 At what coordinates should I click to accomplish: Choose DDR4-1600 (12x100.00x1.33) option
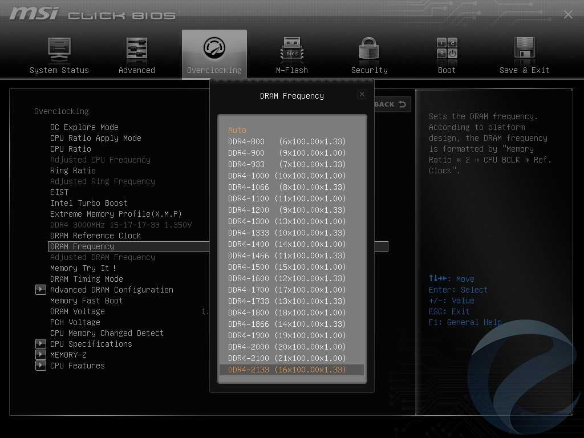pos(287,278)
